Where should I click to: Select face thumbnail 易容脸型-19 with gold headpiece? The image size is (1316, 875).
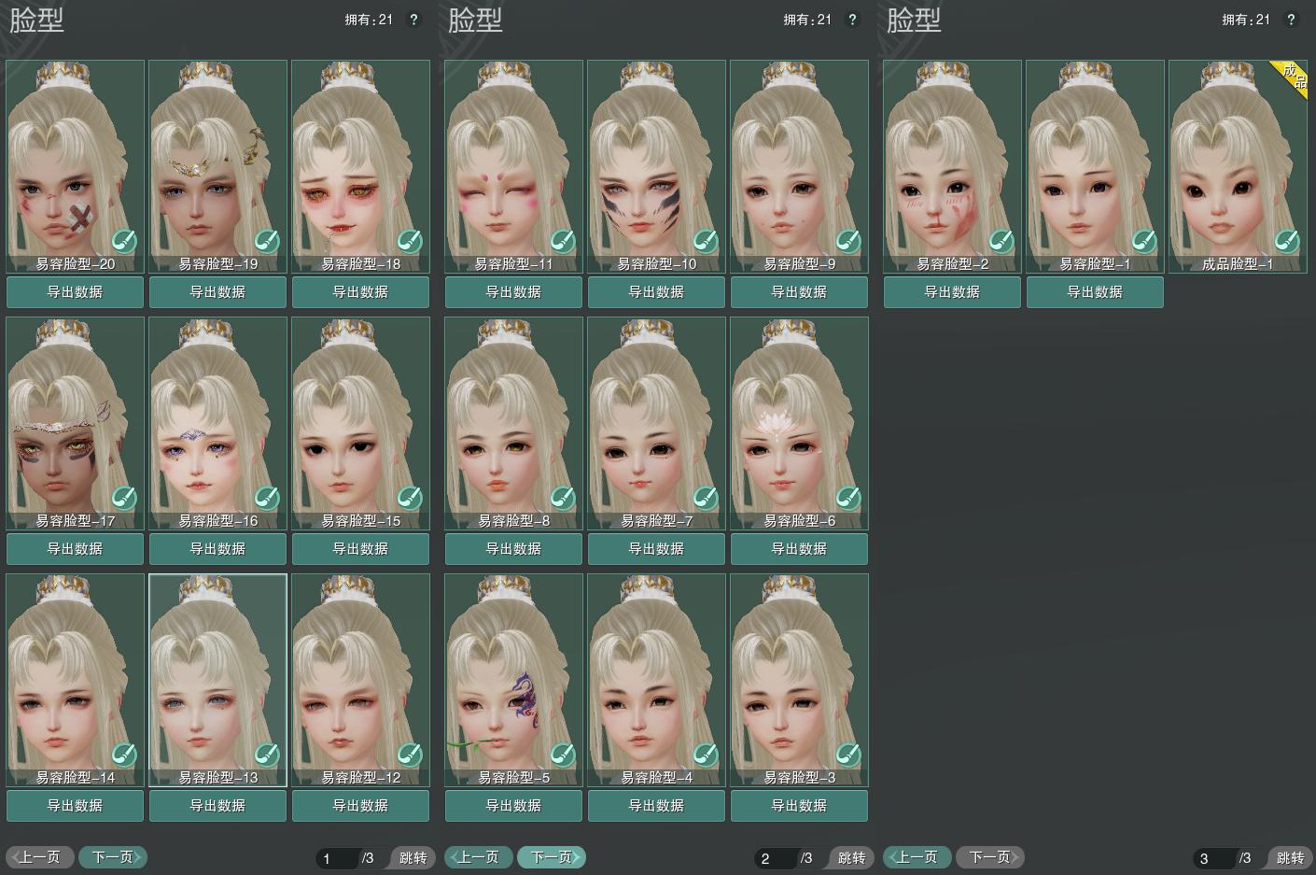tap(218, 166)
